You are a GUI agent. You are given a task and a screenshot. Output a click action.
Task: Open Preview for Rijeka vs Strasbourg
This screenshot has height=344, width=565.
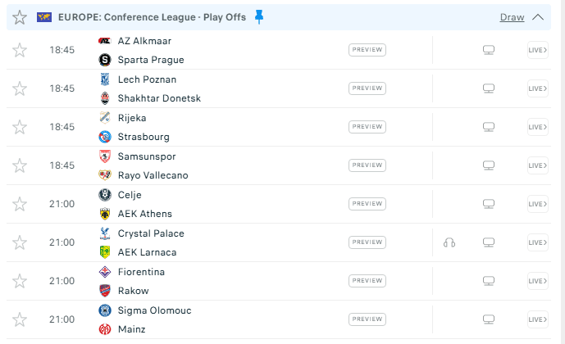[x=367, y=127]
